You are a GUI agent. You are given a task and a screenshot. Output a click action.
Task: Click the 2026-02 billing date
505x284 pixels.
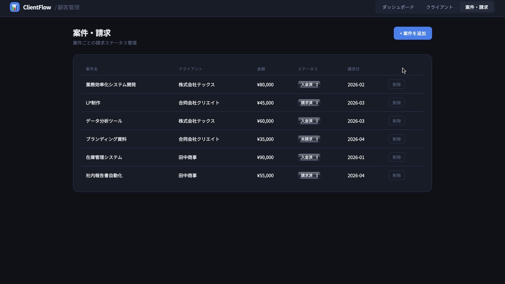click(x=356, y=85)
